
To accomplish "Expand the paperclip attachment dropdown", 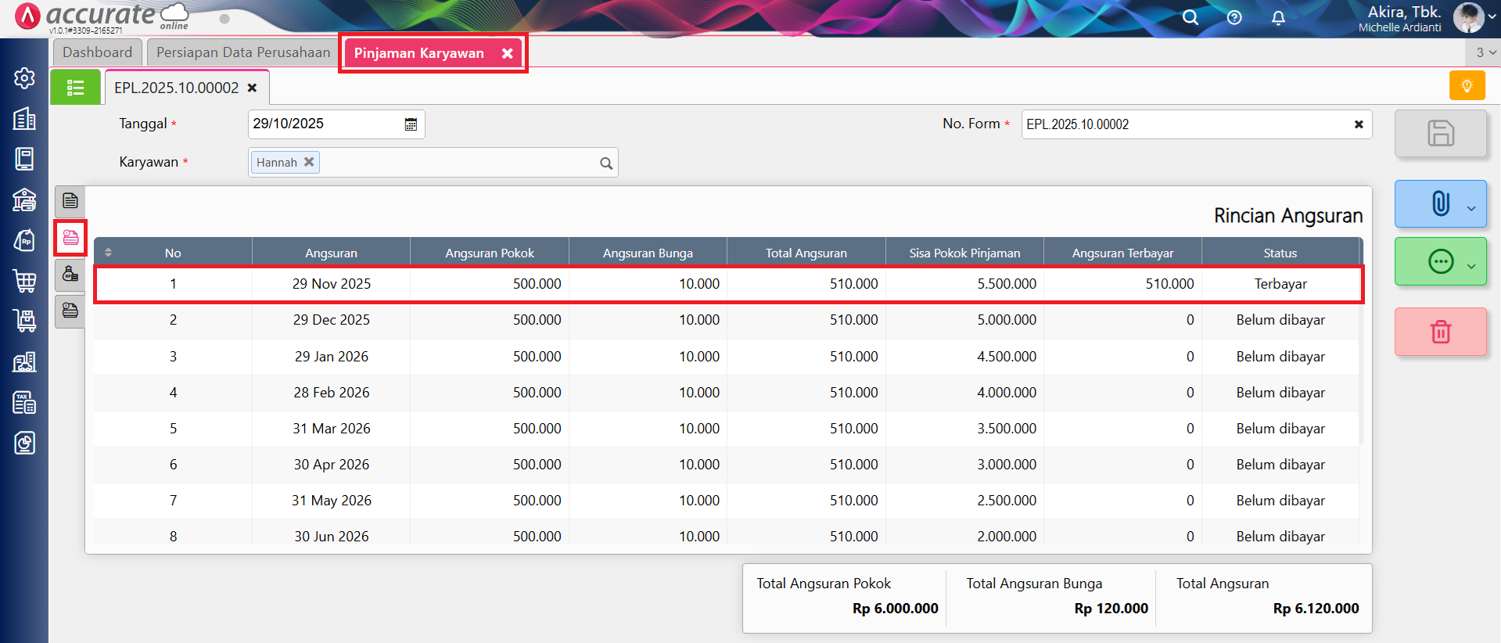I will tap(1470, 208).
